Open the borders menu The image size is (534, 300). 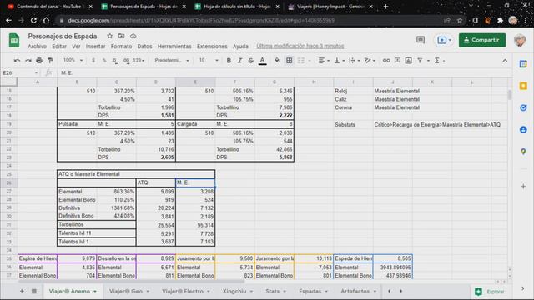[x=290, y=61]
